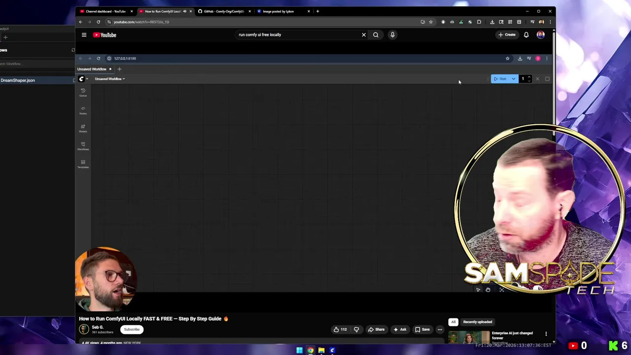Open the Workflows sidebar panel
Image resolution: width=631 pixels, height=355 pixels.
(x=83, y=146)
